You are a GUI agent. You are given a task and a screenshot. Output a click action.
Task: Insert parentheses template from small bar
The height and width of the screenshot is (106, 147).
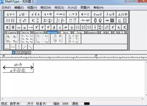77,27
